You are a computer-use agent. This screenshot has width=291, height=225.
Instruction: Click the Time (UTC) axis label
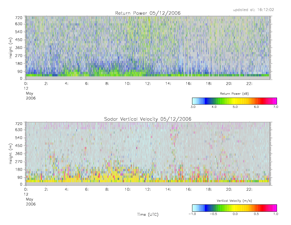coord(148,214)
